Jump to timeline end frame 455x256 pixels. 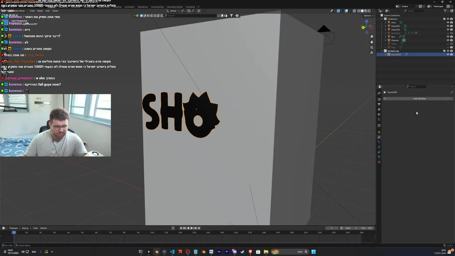(x=199, y=228)
